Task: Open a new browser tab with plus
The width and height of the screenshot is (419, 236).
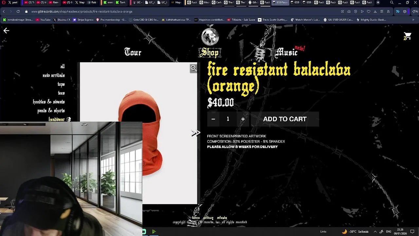Action: pos(378,3)
